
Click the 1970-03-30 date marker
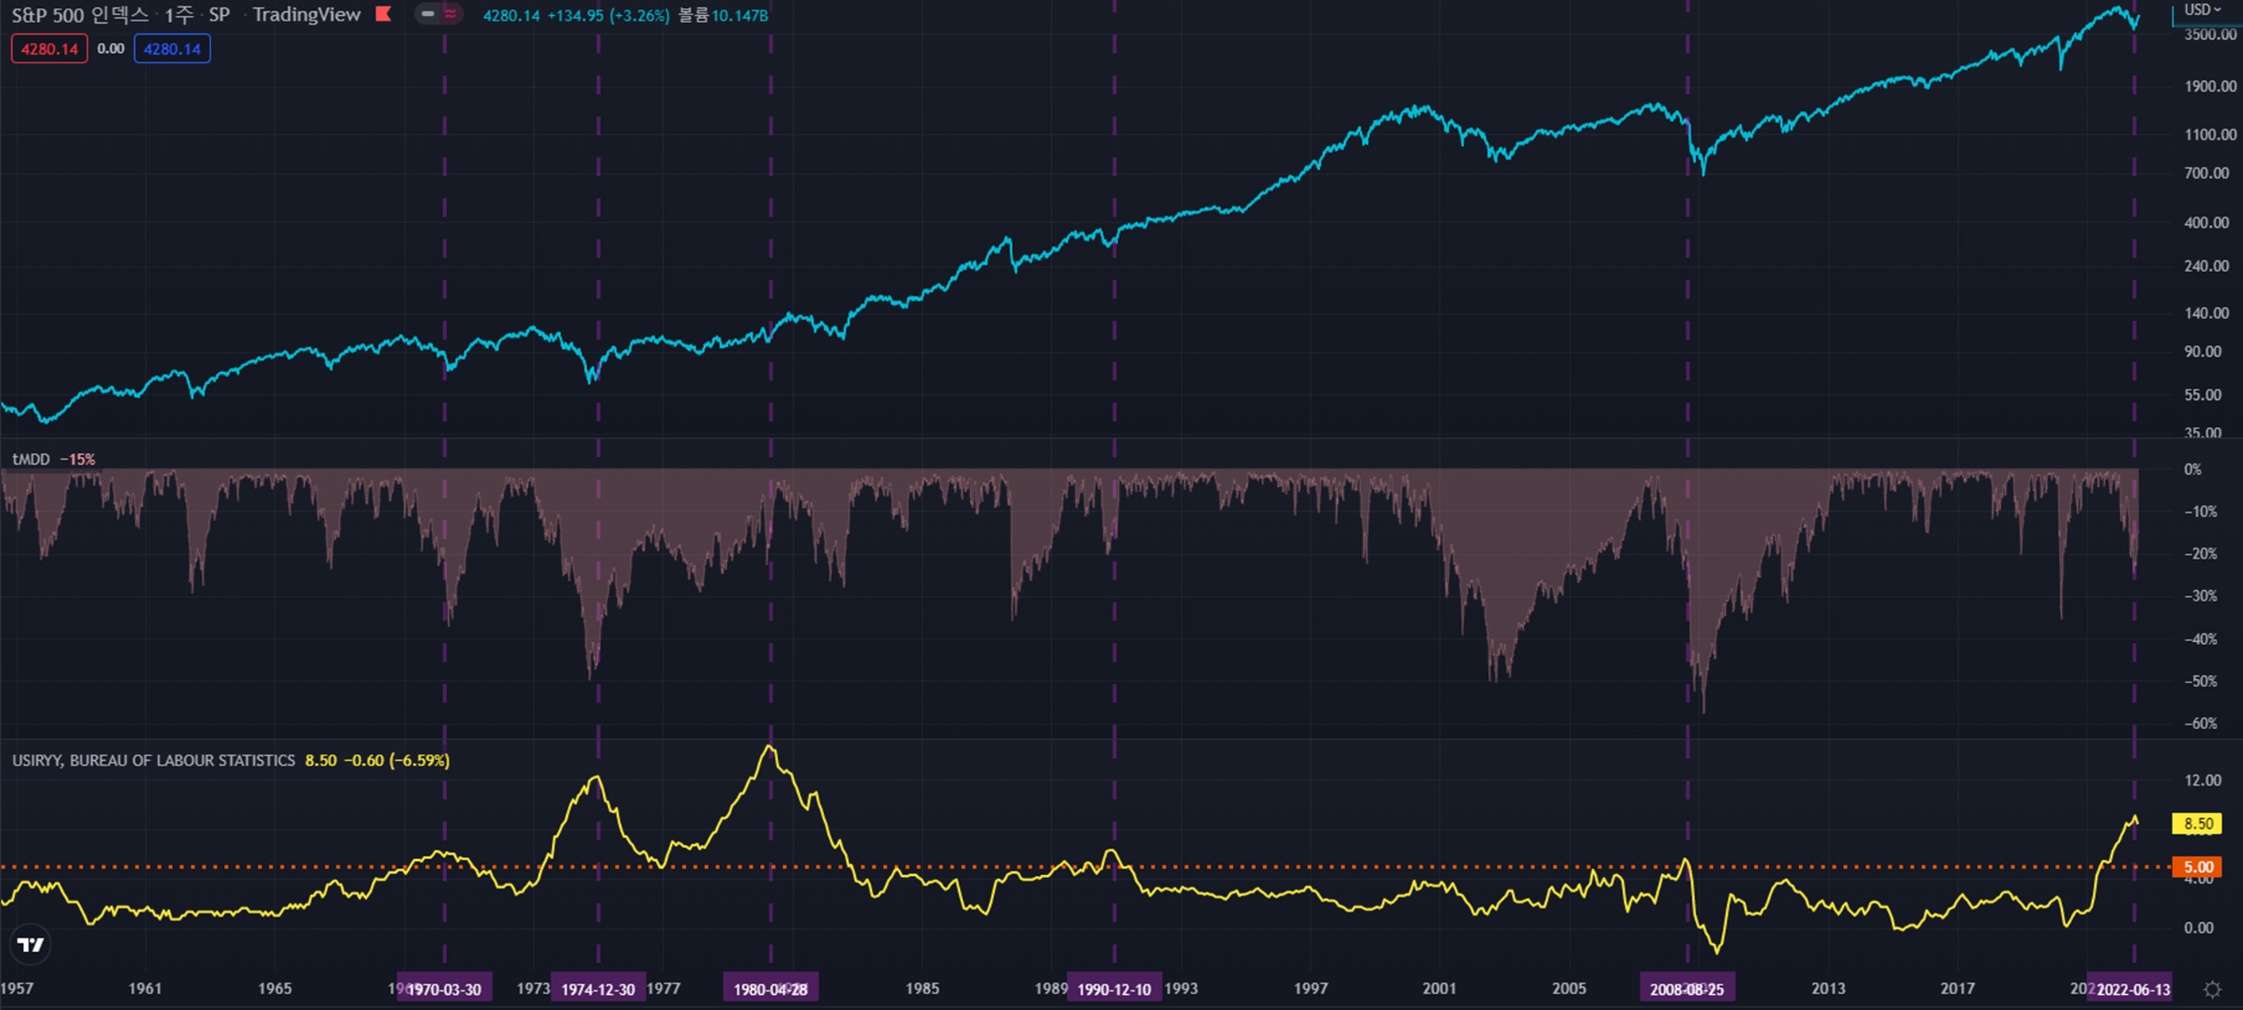444,989
